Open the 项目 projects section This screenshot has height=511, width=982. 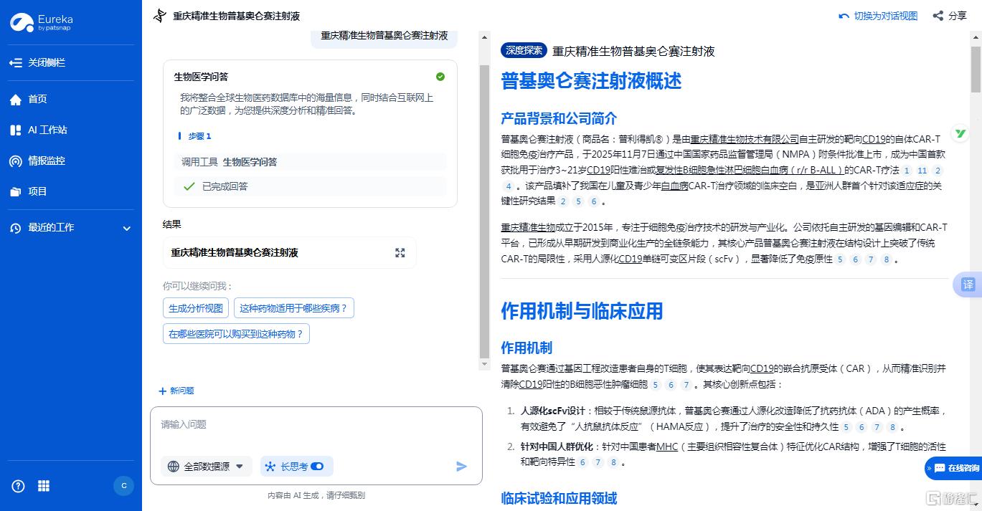point(37,191)
